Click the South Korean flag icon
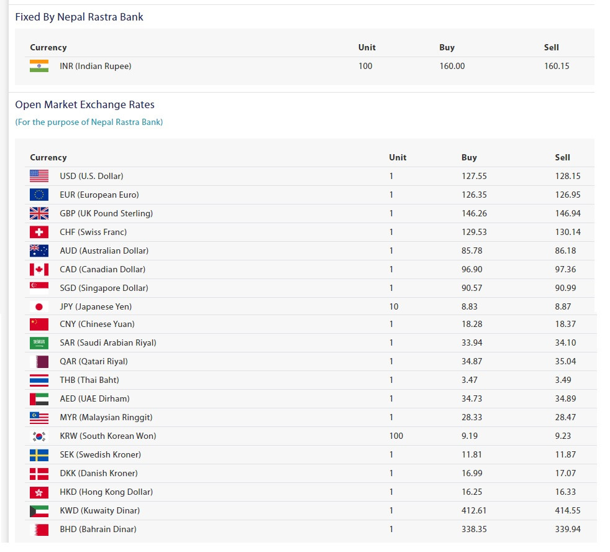This screenshot has height=552, width=610. [39, 436]
